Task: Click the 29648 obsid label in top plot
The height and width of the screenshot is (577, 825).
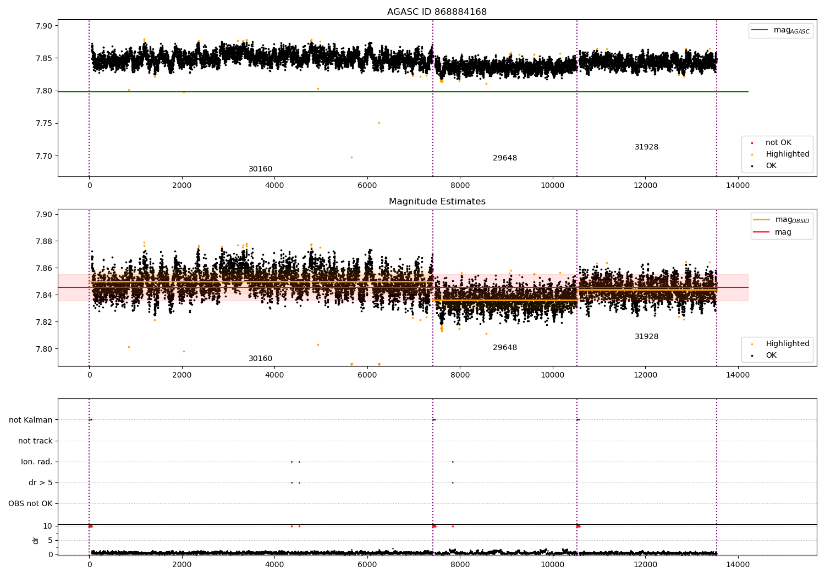Action: (504, 158)
